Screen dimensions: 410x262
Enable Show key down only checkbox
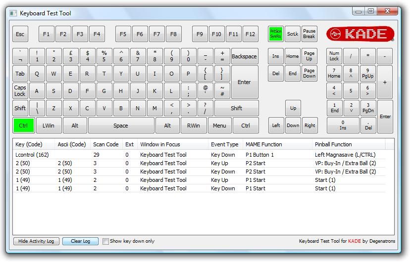(x=105, y=241)
